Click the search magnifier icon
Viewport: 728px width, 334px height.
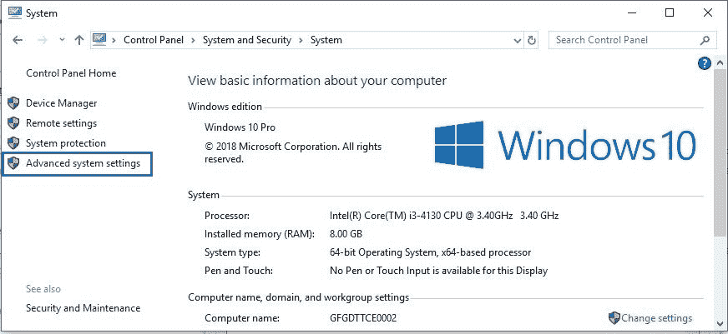coord(705,40)
